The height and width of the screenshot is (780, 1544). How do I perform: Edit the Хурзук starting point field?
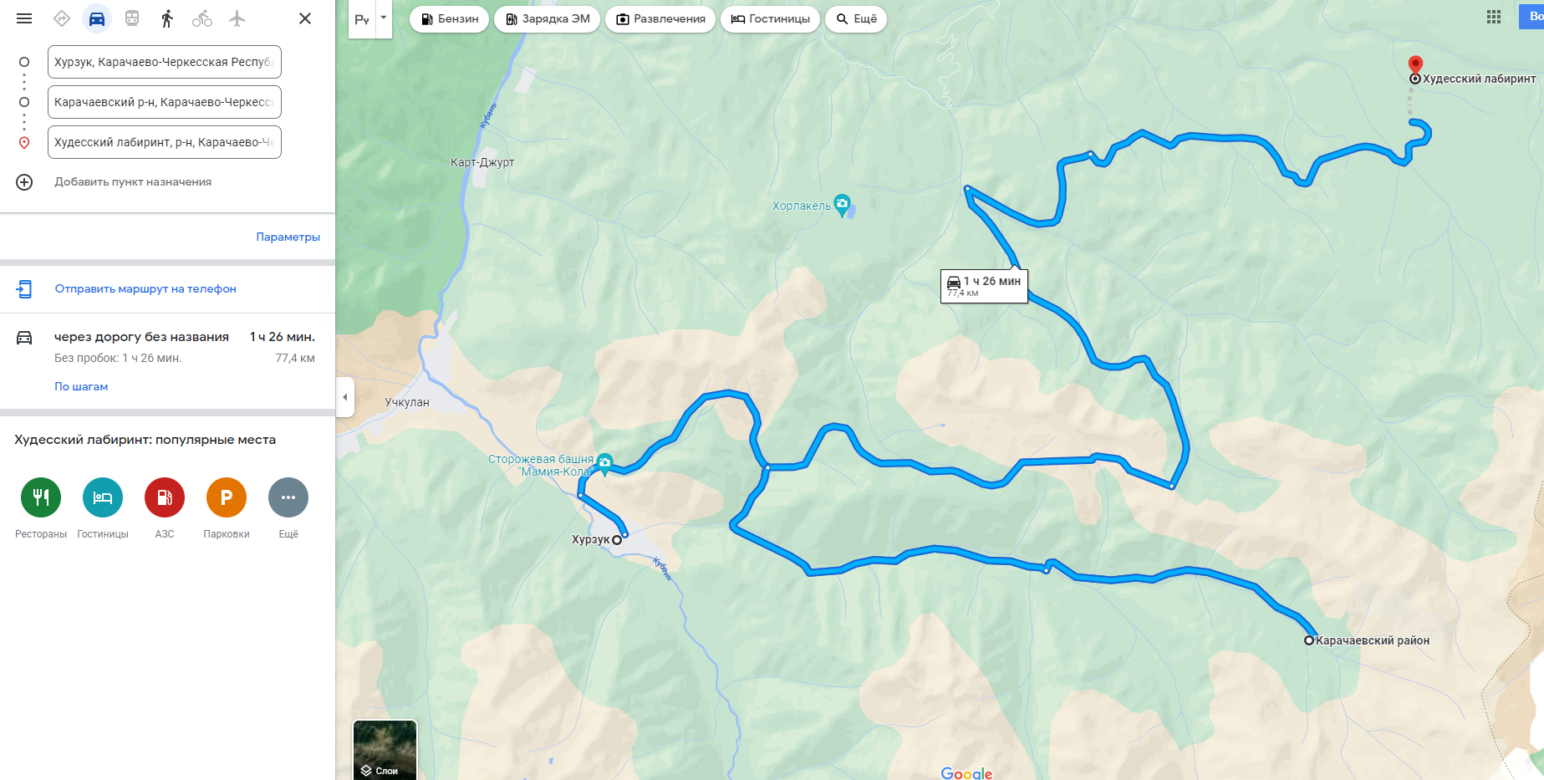(165, 62)
